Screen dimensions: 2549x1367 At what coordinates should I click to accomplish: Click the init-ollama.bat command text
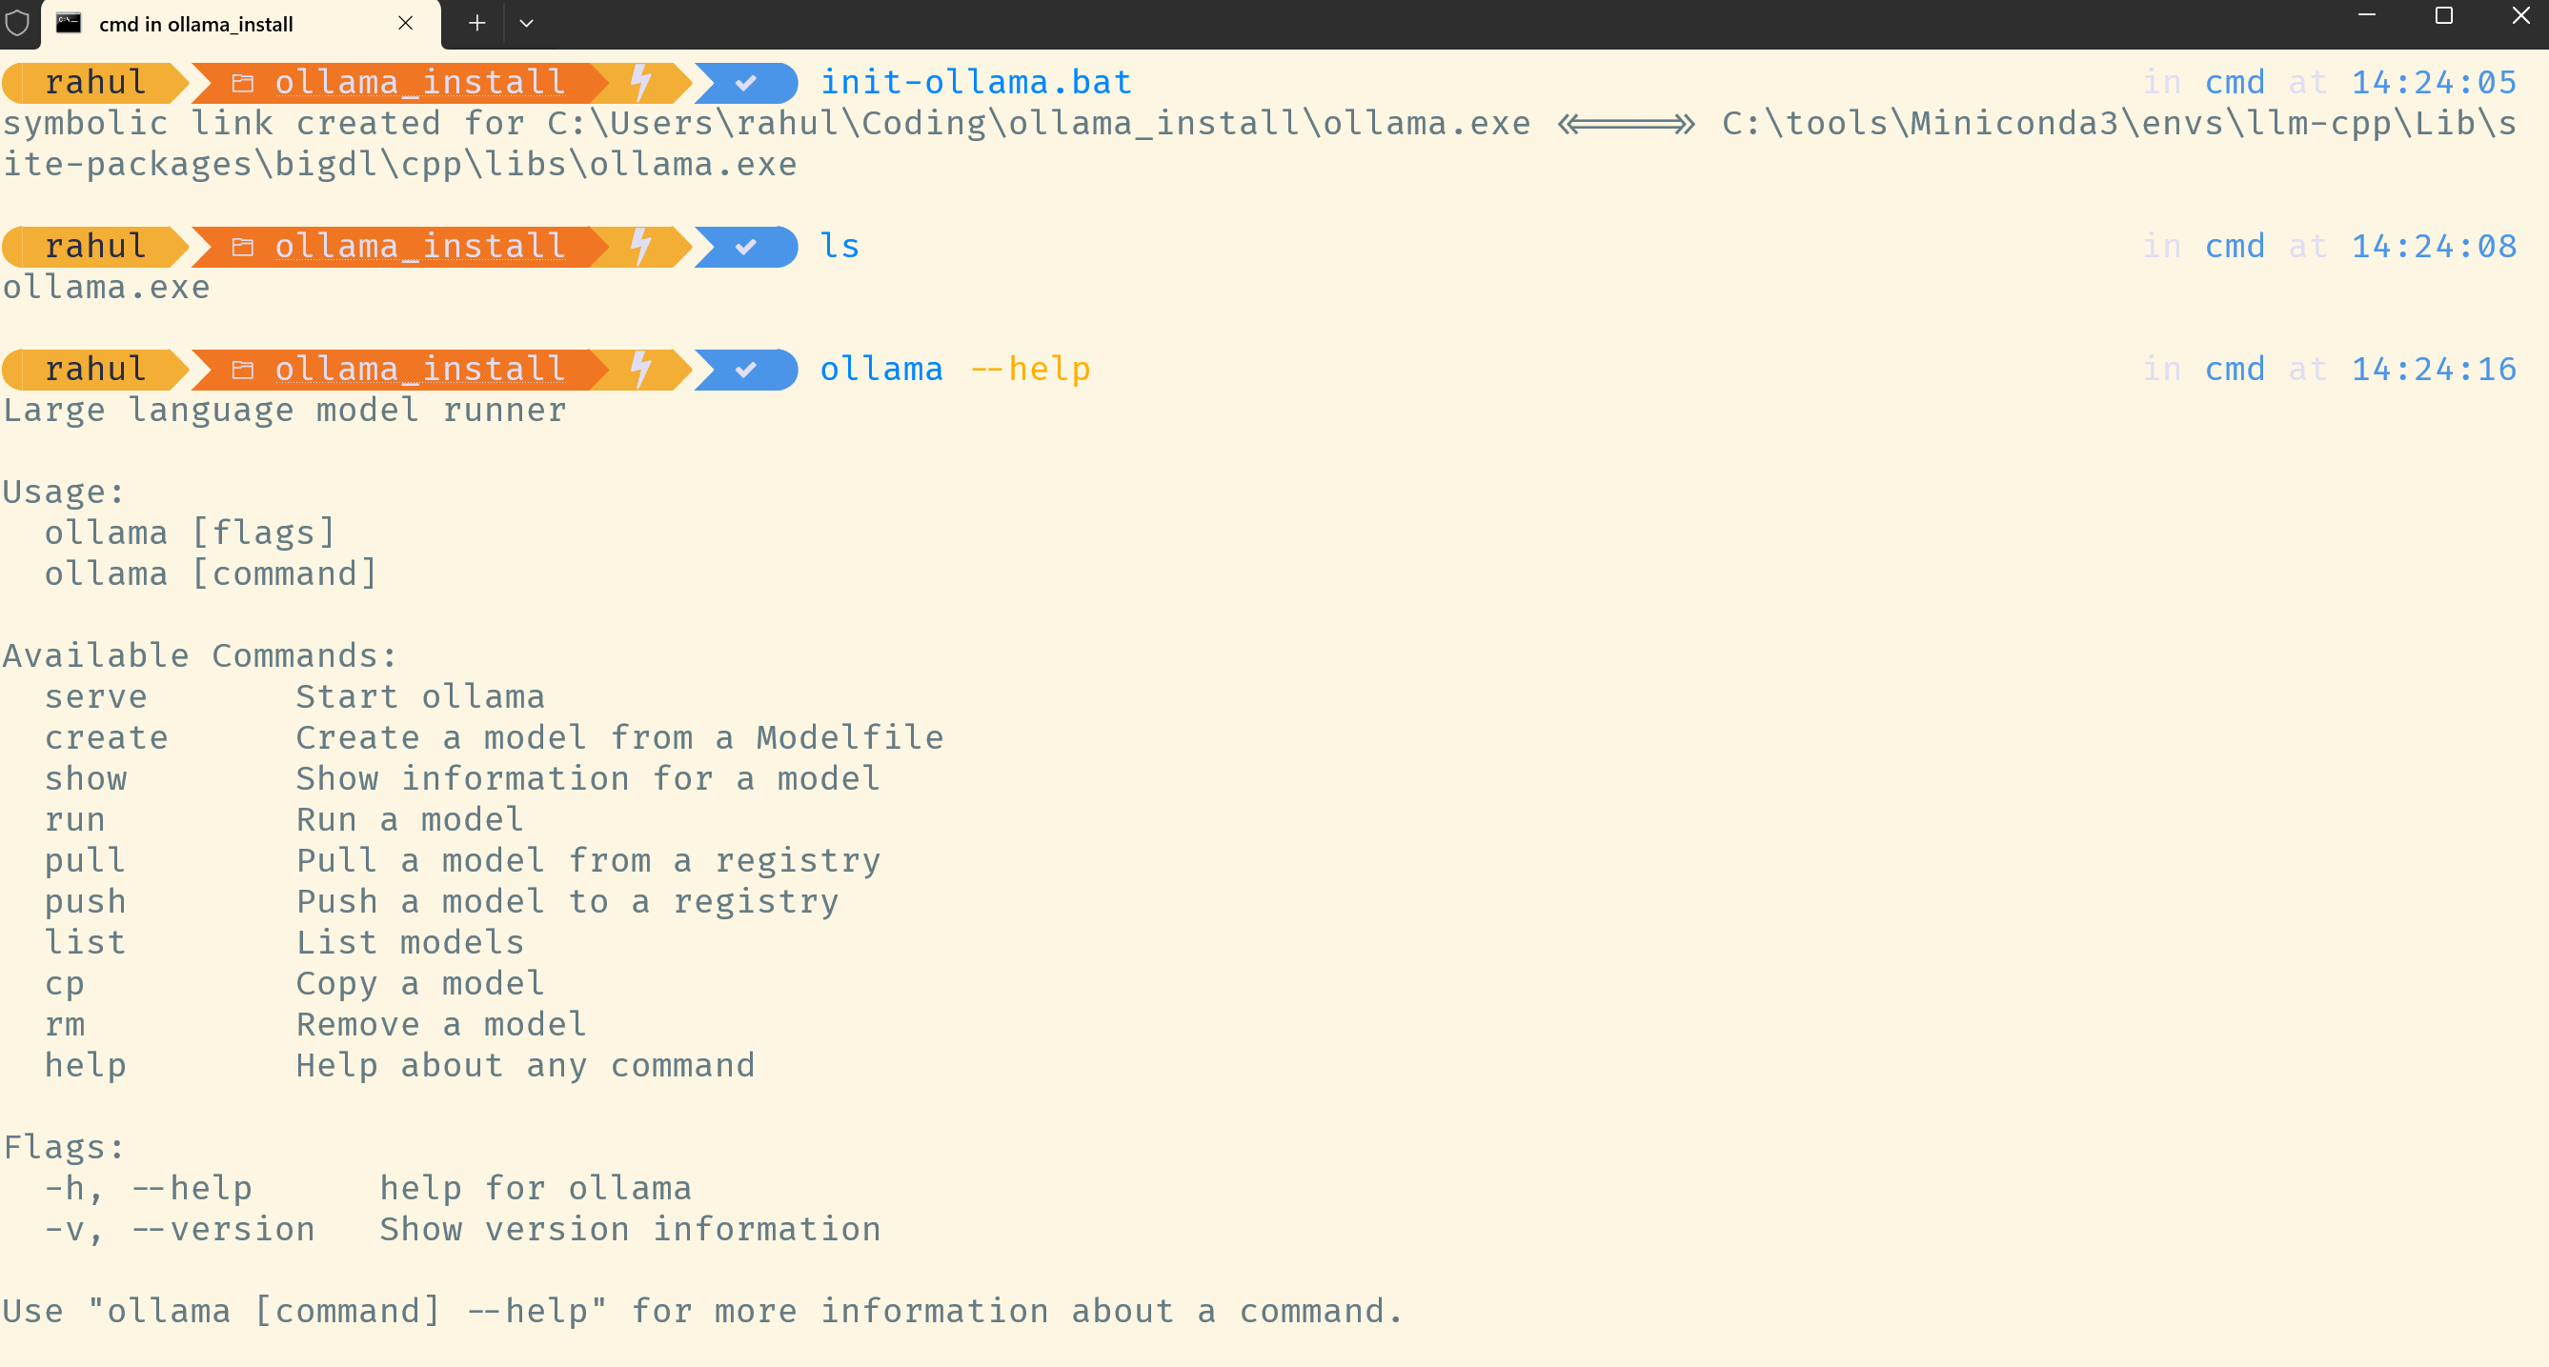click(976, 82)
